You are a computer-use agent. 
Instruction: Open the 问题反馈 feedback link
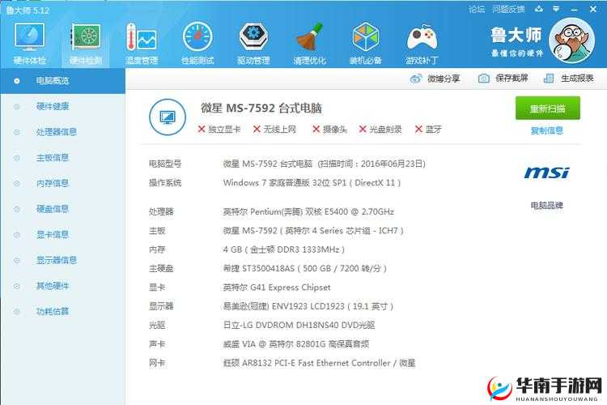[508, 9]
